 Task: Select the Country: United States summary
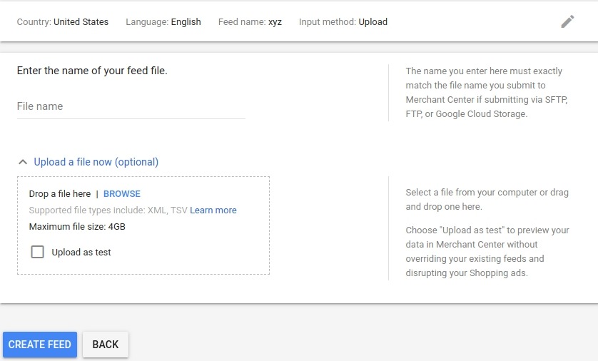point(63,21)
